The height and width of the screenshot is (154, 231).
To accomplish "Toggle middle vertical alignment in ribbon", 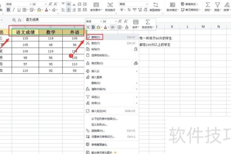I will coord(69,4).
